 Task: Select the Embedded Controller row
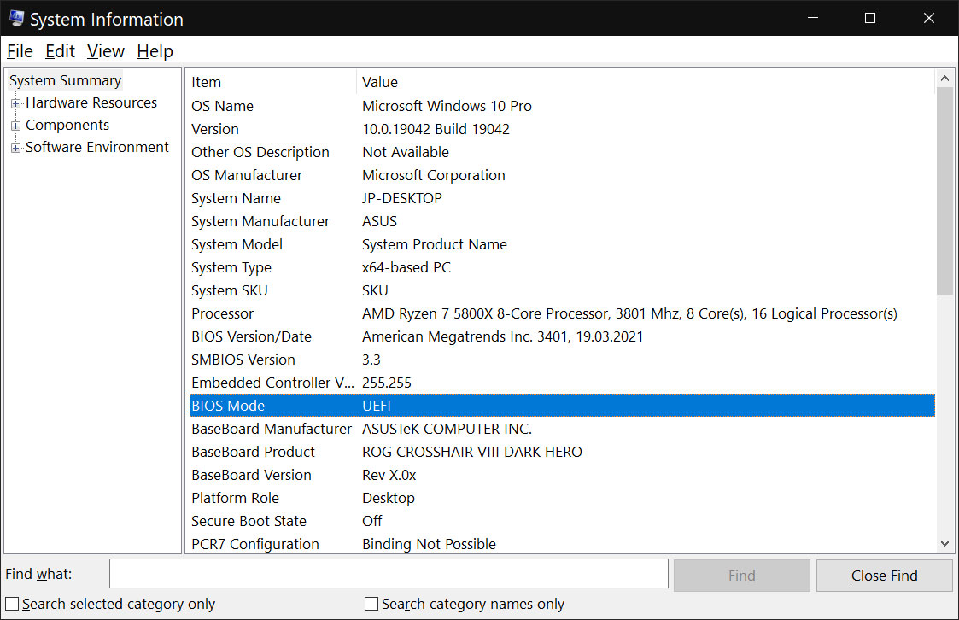[562, 383]
